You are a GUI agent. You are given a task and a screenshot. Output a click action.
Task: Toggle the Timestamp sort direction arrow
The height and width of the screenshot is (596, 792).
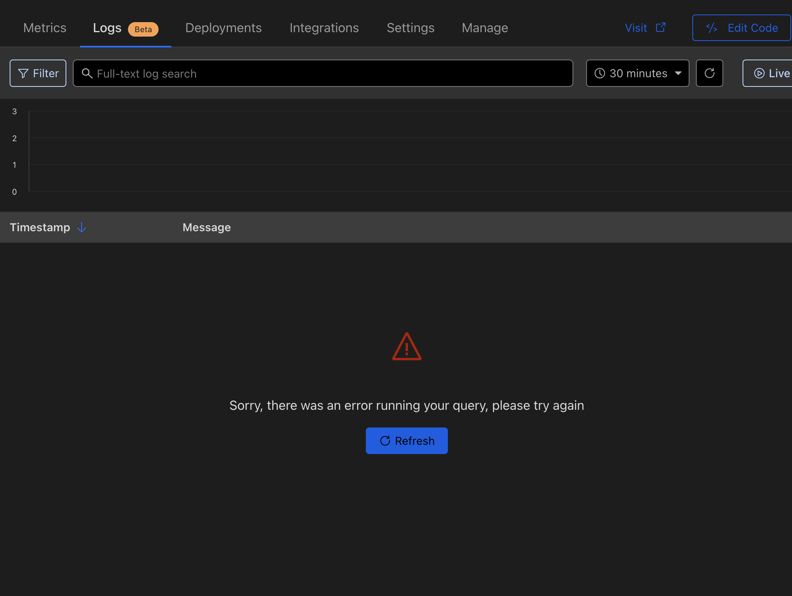[x=82, y=227]
